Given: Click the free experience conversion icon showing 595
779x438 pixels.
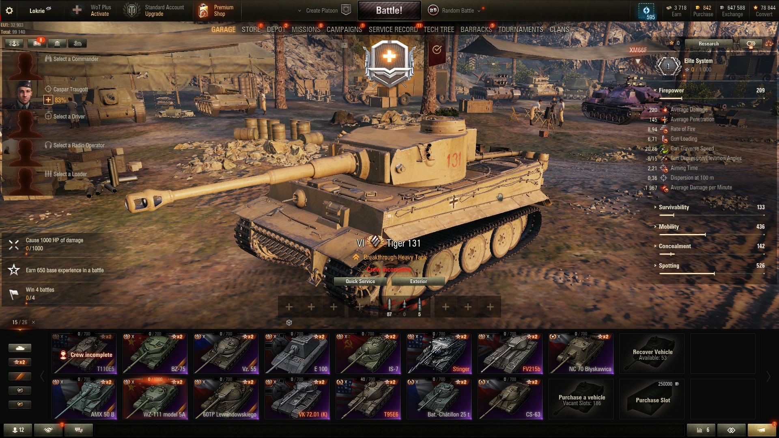Looking at the screenshot, I should [646, 11].
